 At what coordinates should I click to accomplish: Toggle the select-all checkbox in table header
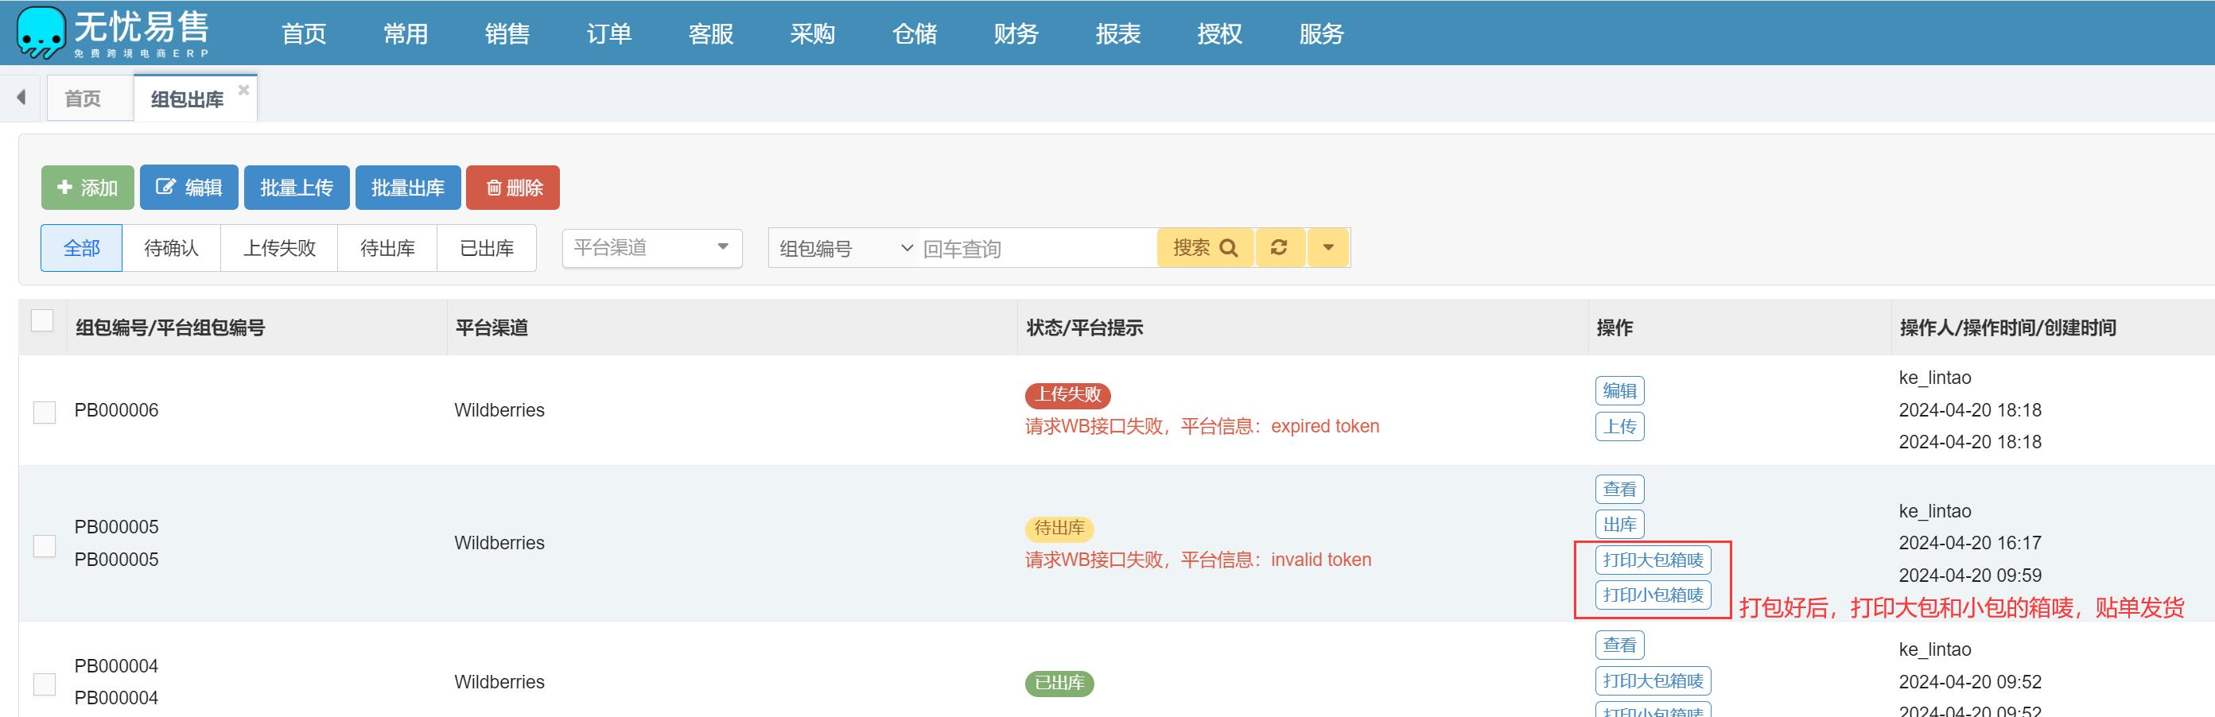pyautogui.click(x=42, y=320)
